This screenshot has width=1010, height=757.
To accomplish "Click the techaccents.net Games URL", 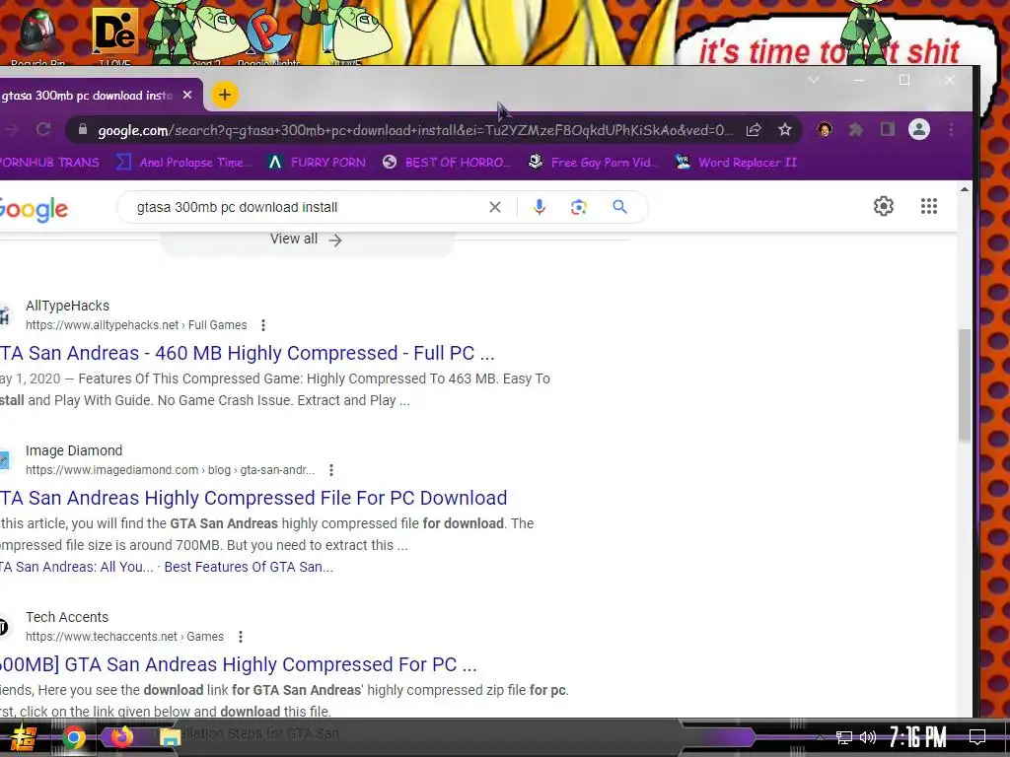I will click(x=124, y=637).
